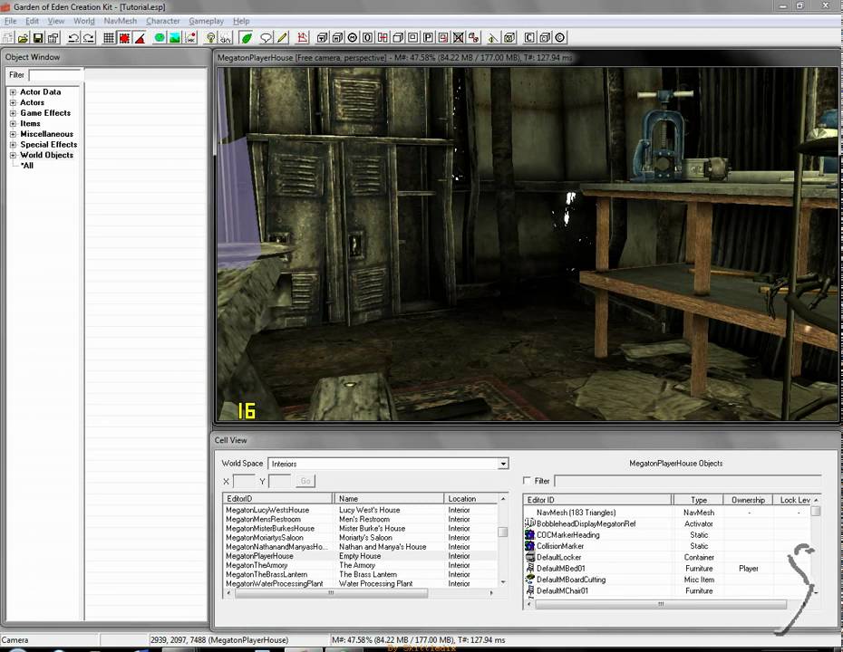Viewport: 843px width, 652px height.
Task: Click the green sphere toolbar icon
Action: click(160, 38)
